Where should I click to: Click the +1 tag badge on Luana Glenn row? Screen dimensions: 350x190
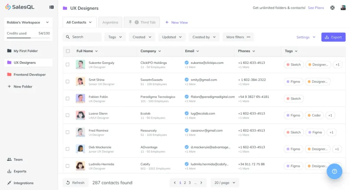click(330, 115)
